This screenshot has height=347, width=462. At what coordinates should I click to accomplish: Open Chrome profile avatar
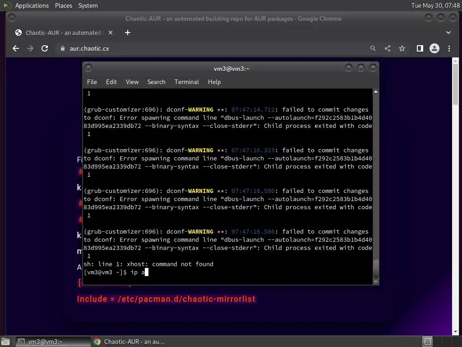[434, 48]
